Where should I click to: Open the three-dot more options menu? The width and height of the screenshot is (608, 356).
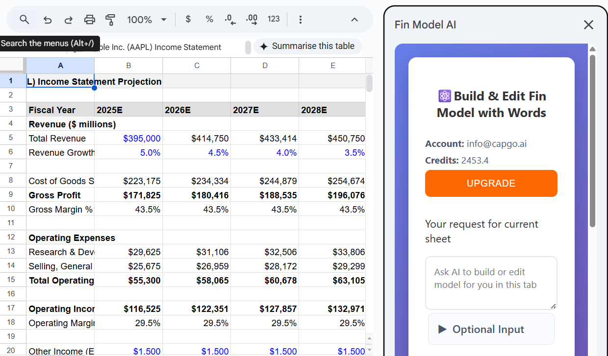pyautogui.click(x=301, y=20)
